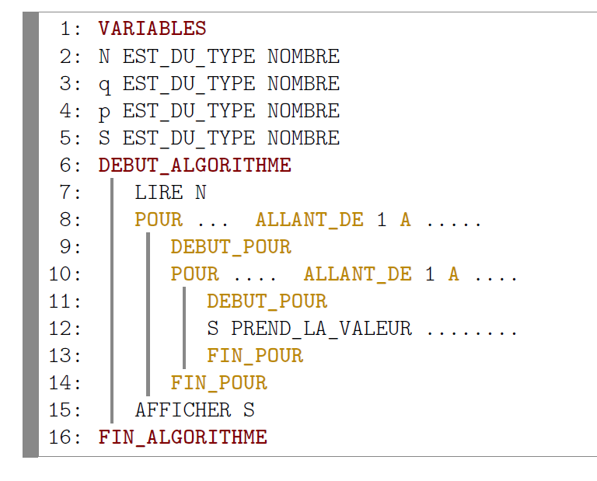Select the variable N declaration on line 2
The width and height of the screenshot is (597, 481).
[104, 57]
